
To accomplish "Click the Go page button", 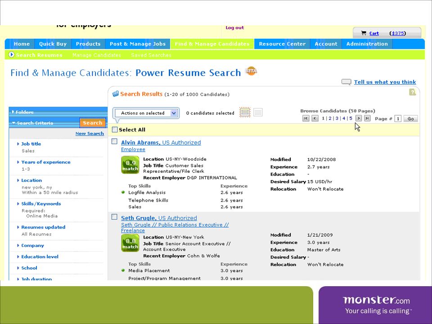I will pos(410,119).
